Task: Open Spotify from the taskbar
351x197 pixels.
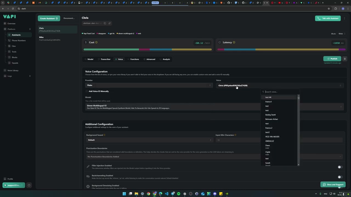Action: pyautogui.click(x=179, y=194)
